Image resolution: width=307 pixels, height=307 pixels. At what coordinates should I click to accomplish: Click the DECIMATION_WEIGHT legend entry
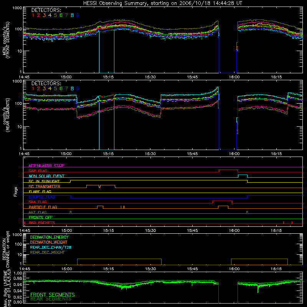click(x=49, y=242)
